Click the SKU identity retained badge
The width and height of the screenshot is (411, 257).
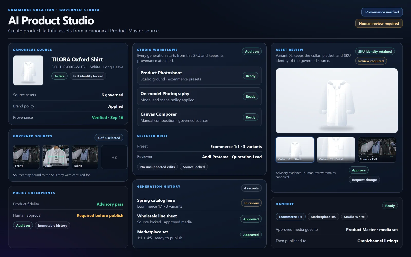(375, 51)
